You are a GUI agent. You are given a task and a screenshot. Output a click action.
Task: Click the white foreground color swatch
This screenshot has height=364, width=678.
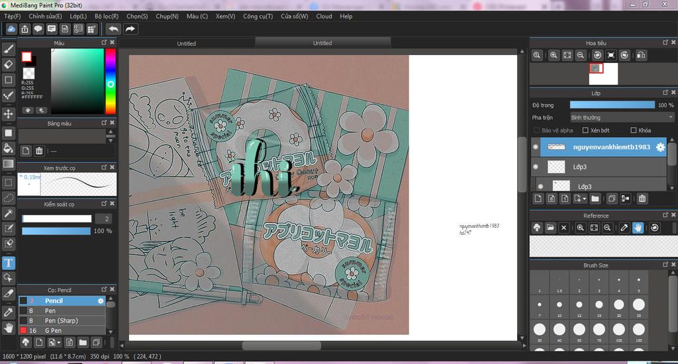26,57
